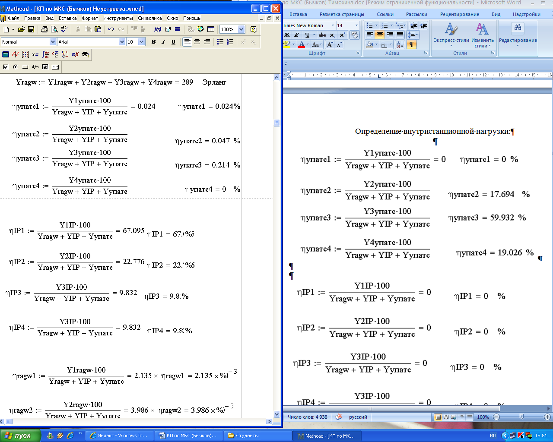The height and width of the screenshot is (442, 553).
Task: Open Вставка menu in Mathcad
Action: click(67, 18)
